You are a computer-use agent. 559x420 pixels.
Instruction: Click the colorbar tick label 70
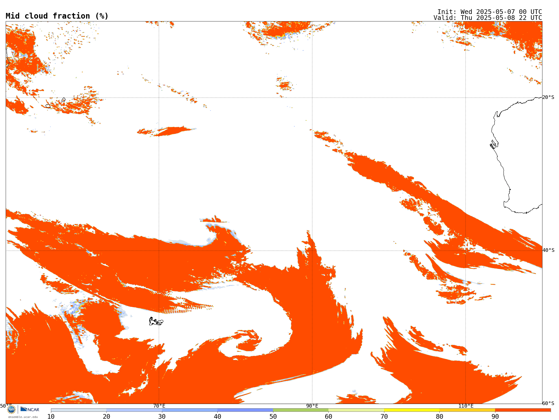tap(384, 417)
